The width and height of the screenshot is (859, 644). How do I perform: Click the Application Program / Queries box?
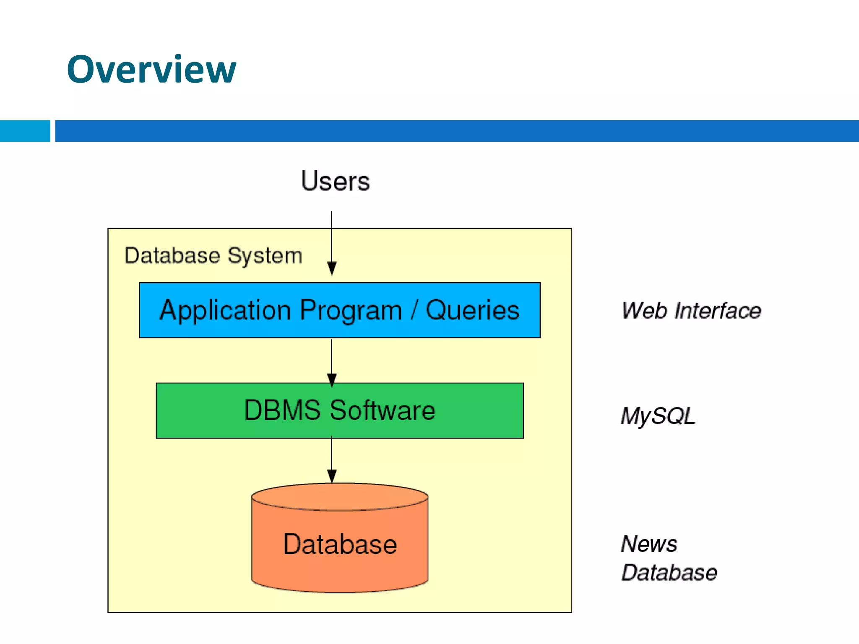(x=339, y=310)
